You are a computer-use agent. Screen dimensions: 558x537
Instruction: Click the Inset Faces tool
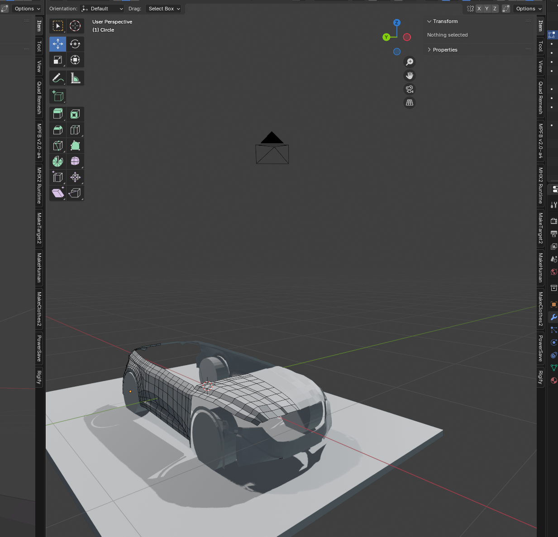(75, 114)
